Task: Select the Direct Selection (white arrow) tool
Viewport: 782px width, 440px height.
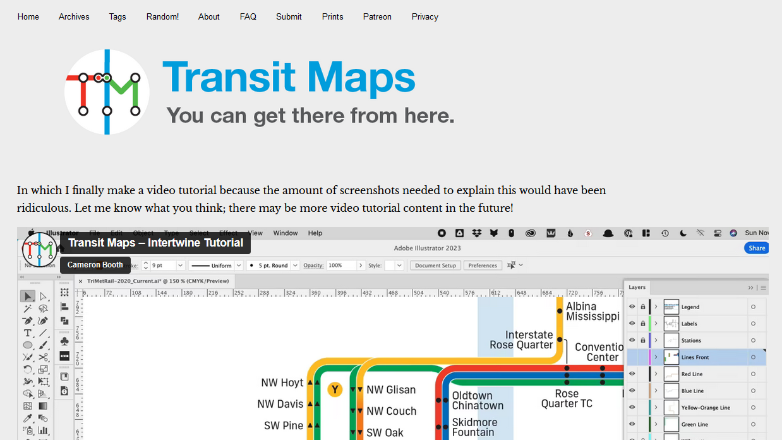Action: (44, 296)
